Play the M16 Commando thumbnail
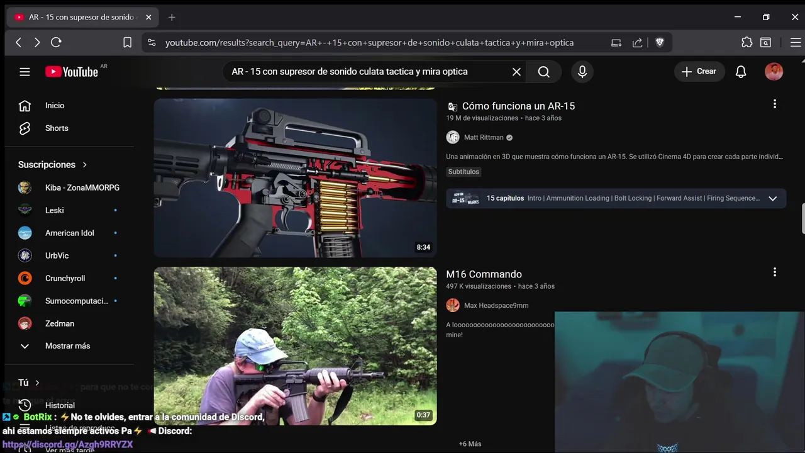Image resolution: width=805 pixels, height=453 pixels. coord(295,346)
